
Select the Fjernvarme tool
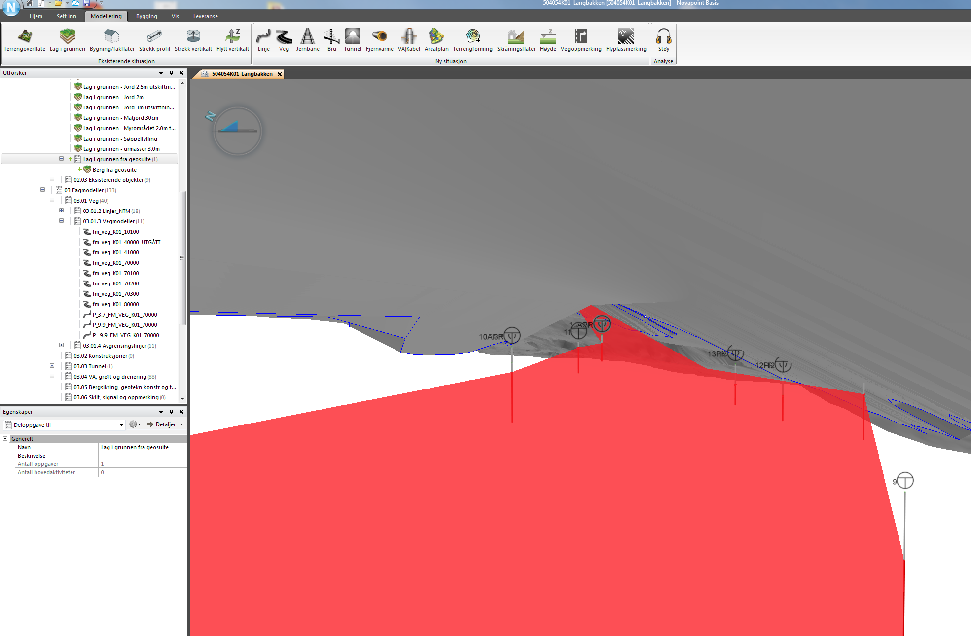point(380,40)
